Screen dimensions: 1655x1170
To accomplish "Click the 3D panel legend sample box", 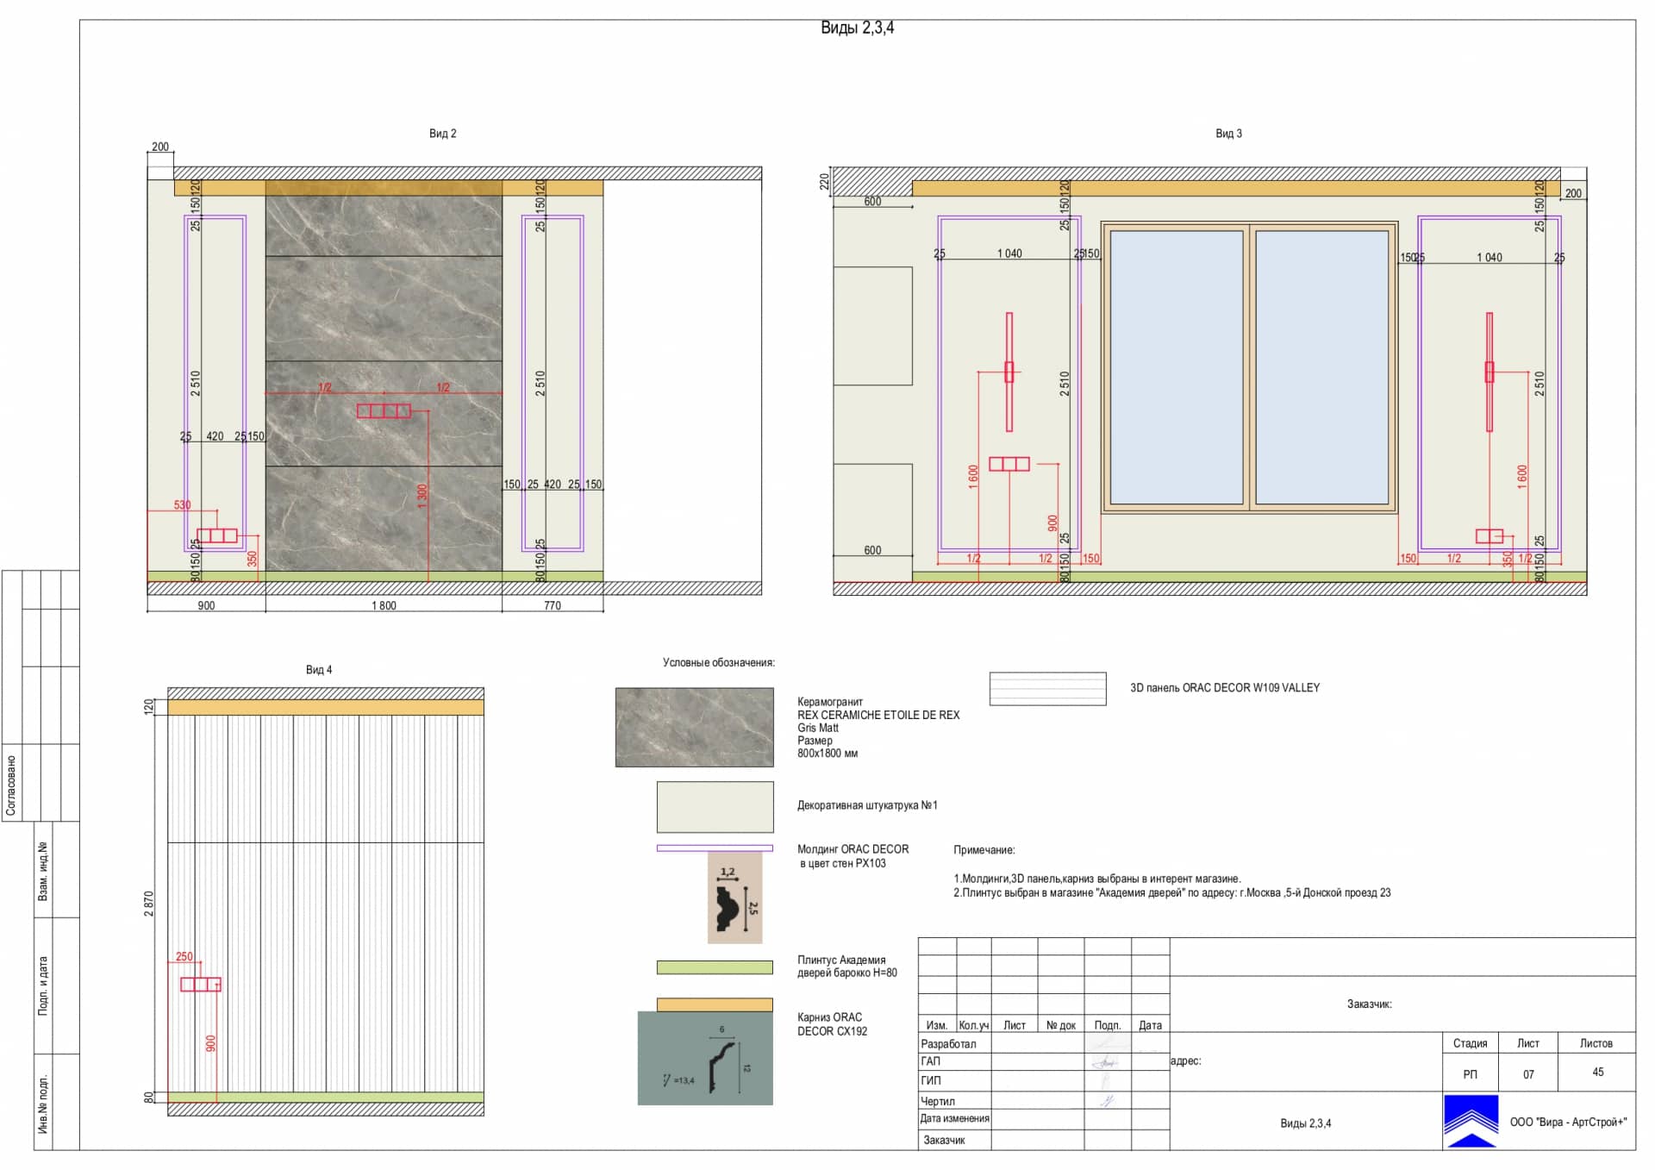I will pos(1047,689).
